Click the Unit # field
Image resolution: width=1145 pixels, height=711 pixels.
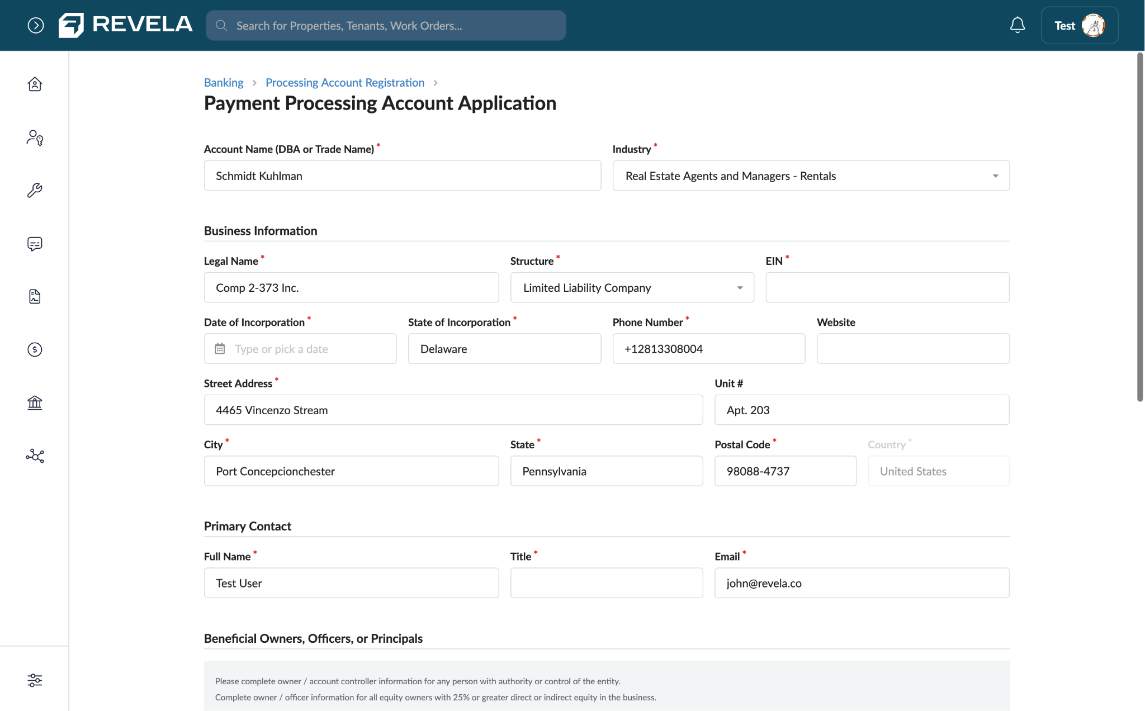pyautogui.click(x=862, y=410)
